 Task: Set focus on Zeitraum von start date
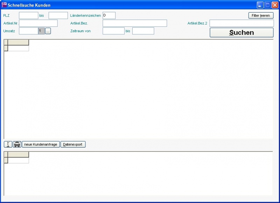click(113, 31)
